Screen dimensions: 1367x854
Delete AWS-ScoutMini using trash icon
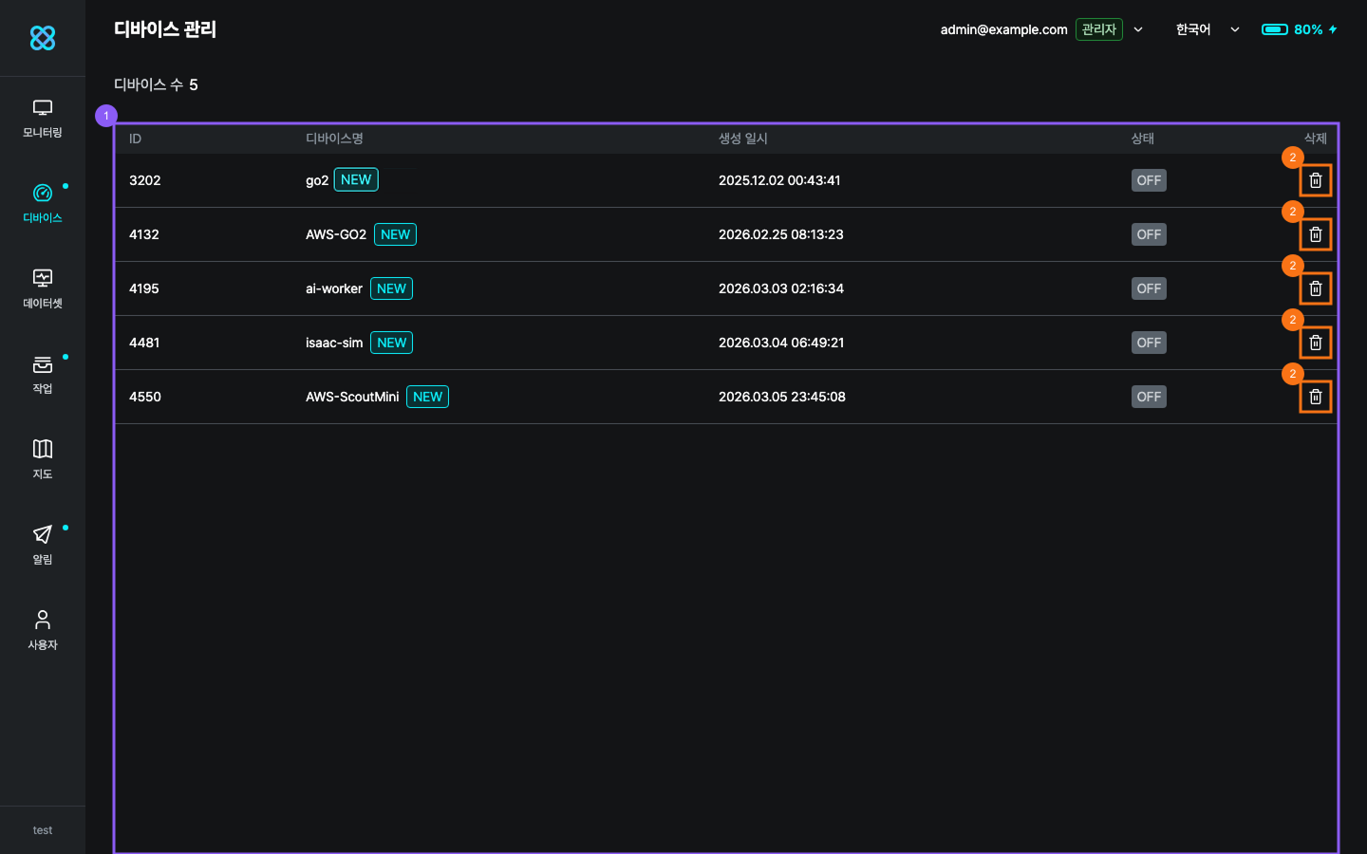click(x=1315, y=397)
